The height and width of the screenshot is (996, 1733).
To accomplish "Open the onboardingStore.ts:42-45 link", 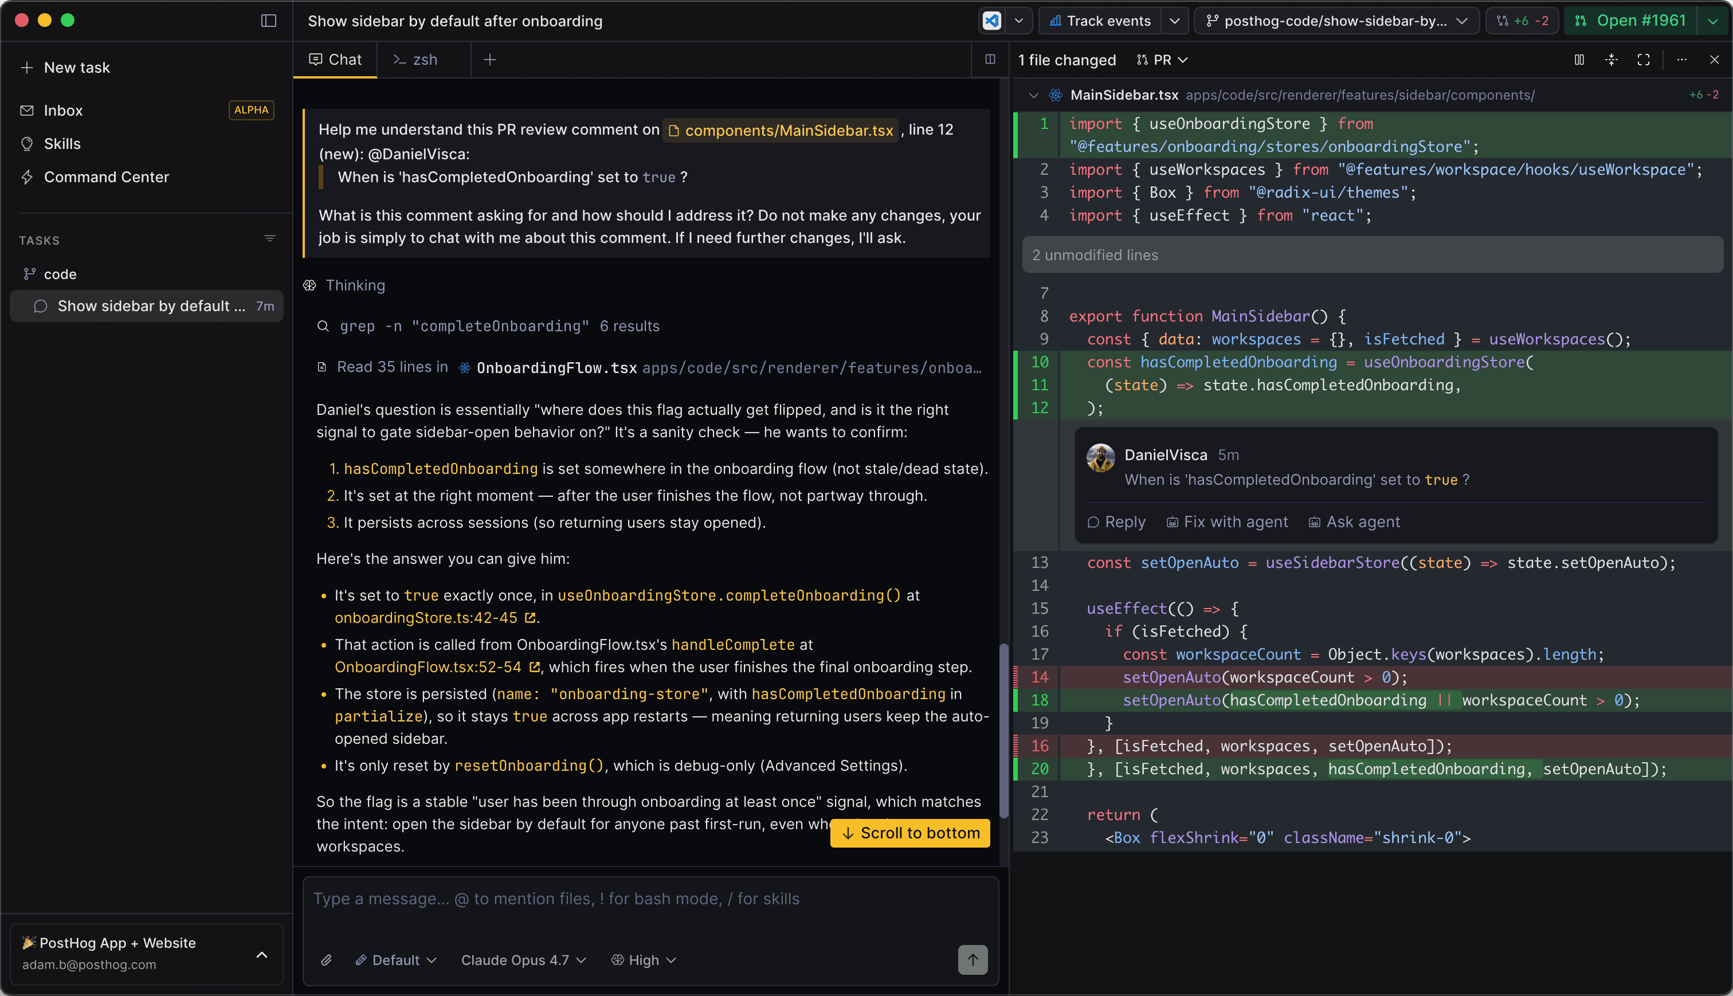I will (435, 618).
